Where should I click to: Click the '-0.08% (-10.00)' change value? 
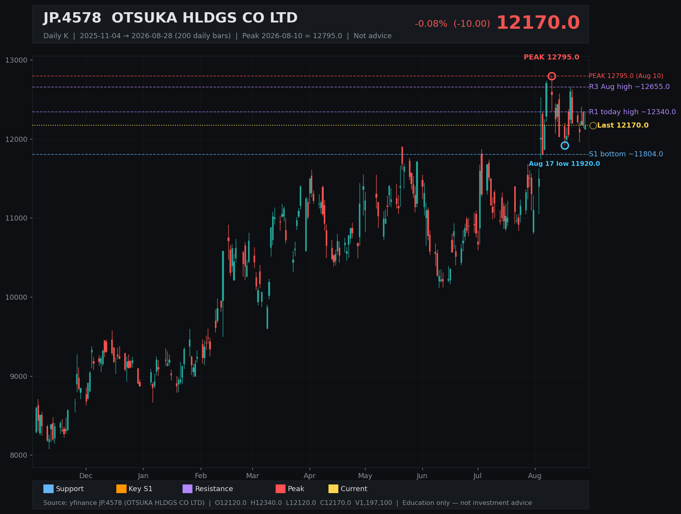pos(452,24)
